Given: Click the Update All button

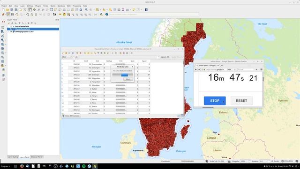Looking at the screenshot, I should point(165,57).
